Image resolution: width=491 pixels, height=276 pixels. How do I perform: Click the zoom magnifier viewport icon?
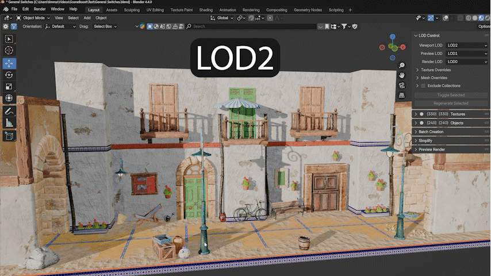point(402,65)
